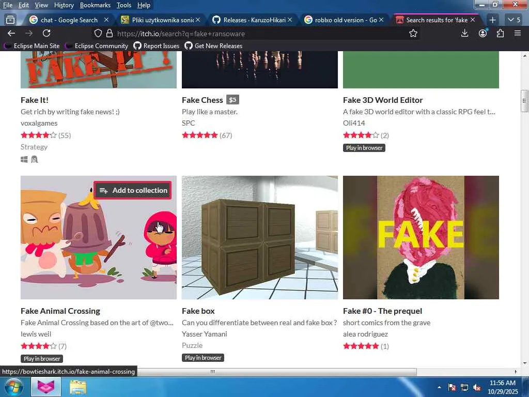Switch to the 'Pliki użytkownika sonic' tab
Image resolution: width=529 pixels, height=397 pixels.
point(162,20)
